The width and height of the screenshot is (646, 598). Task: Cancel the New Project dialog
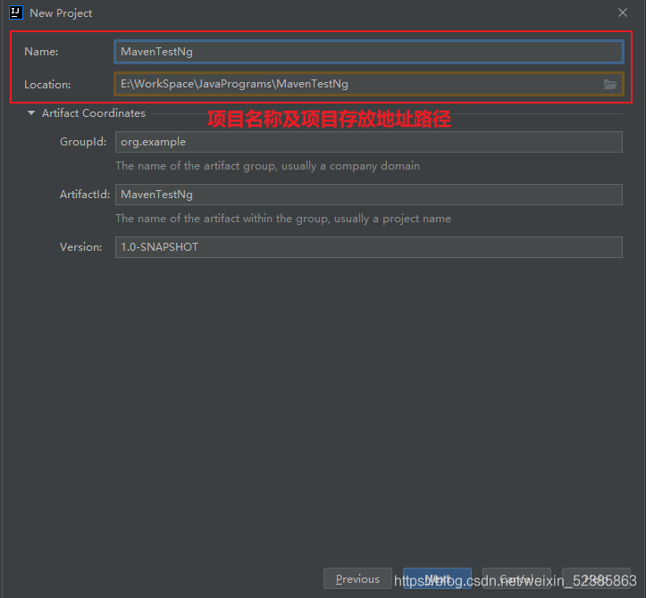[x=516, y=578]
